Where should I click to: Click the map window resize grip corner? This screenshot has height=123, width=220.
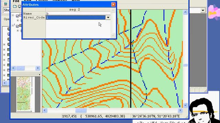pos(187,117)
